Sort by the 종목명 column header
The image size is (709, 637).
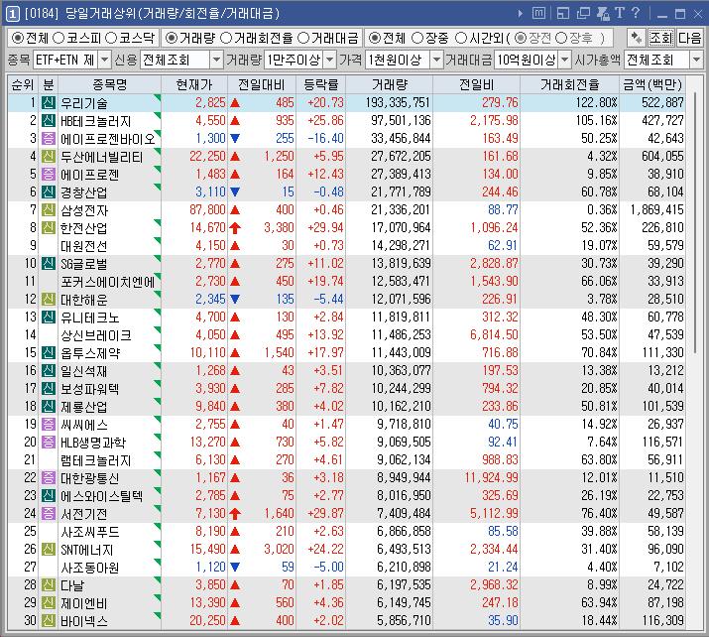pyautogui.click(x=109, y=84)
